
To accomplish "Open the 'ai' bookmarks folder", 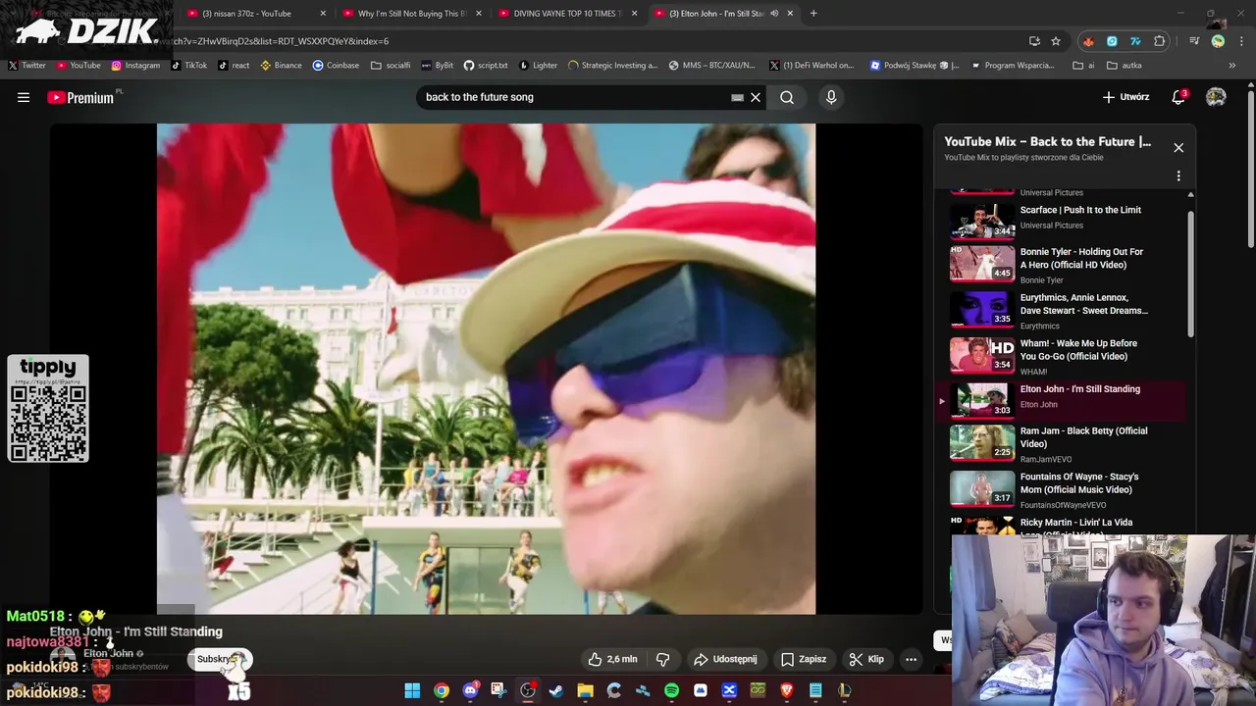I will [x=1084, y=66].
